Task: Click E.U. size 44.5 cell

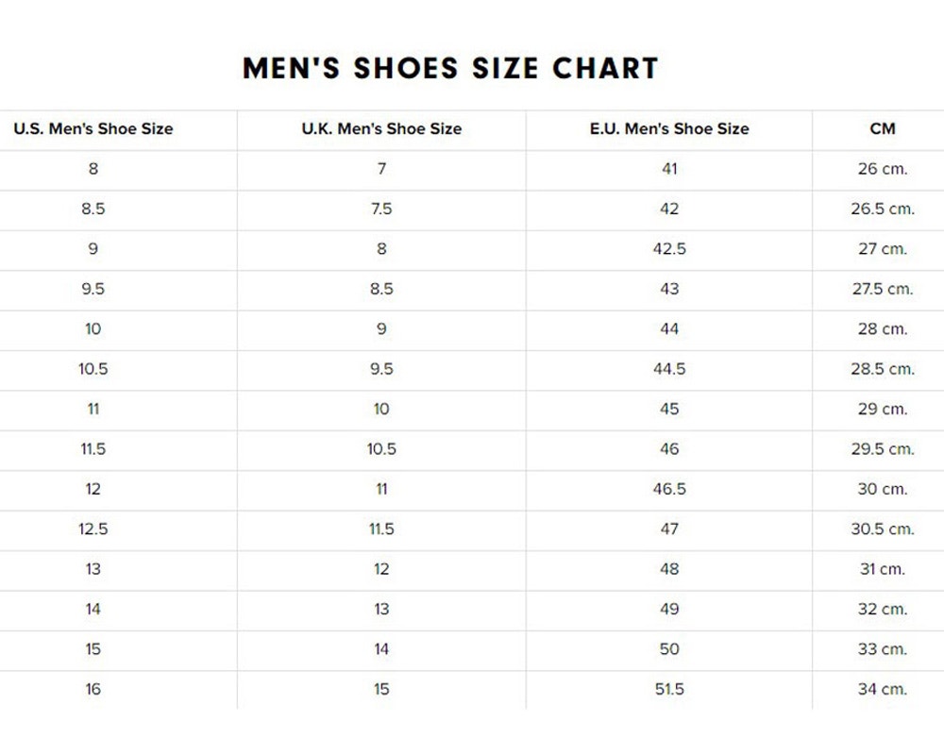Action: [x=669, y=369]
